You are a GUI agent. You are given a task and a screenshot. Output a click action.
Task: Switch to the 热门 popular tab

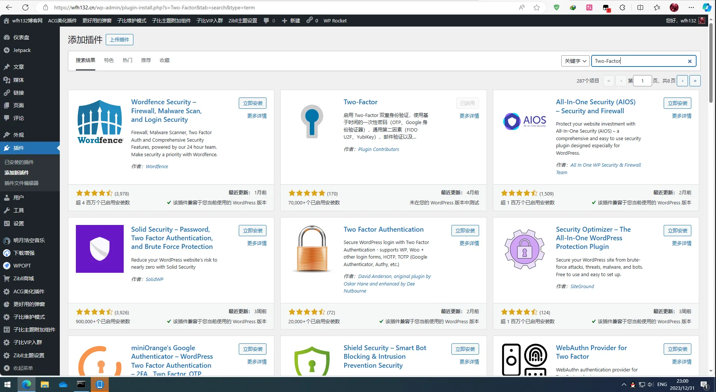(x=127, y=60)
